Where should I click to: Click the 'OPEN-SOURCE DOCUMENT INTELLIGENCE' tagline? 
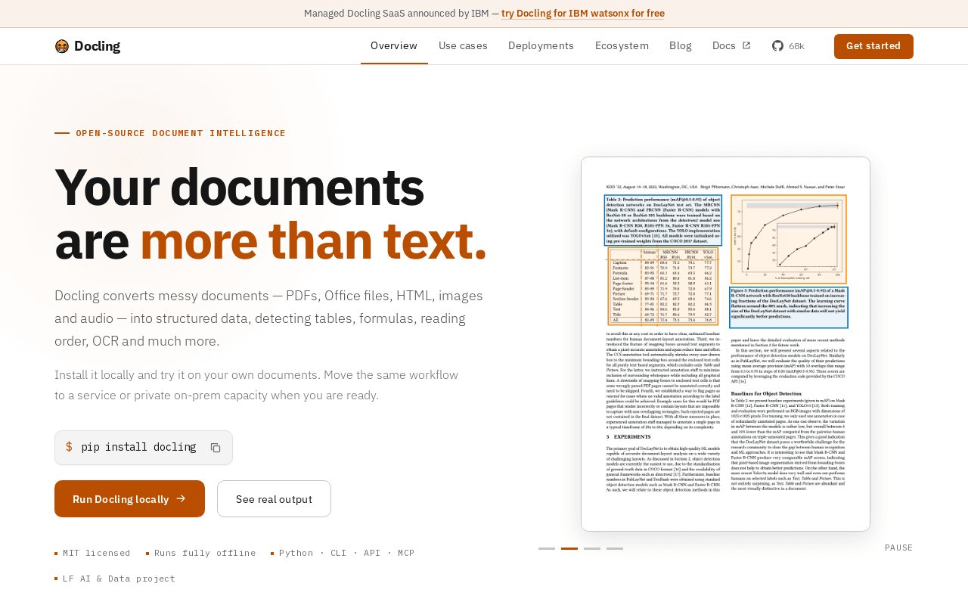tap(181, 133)
